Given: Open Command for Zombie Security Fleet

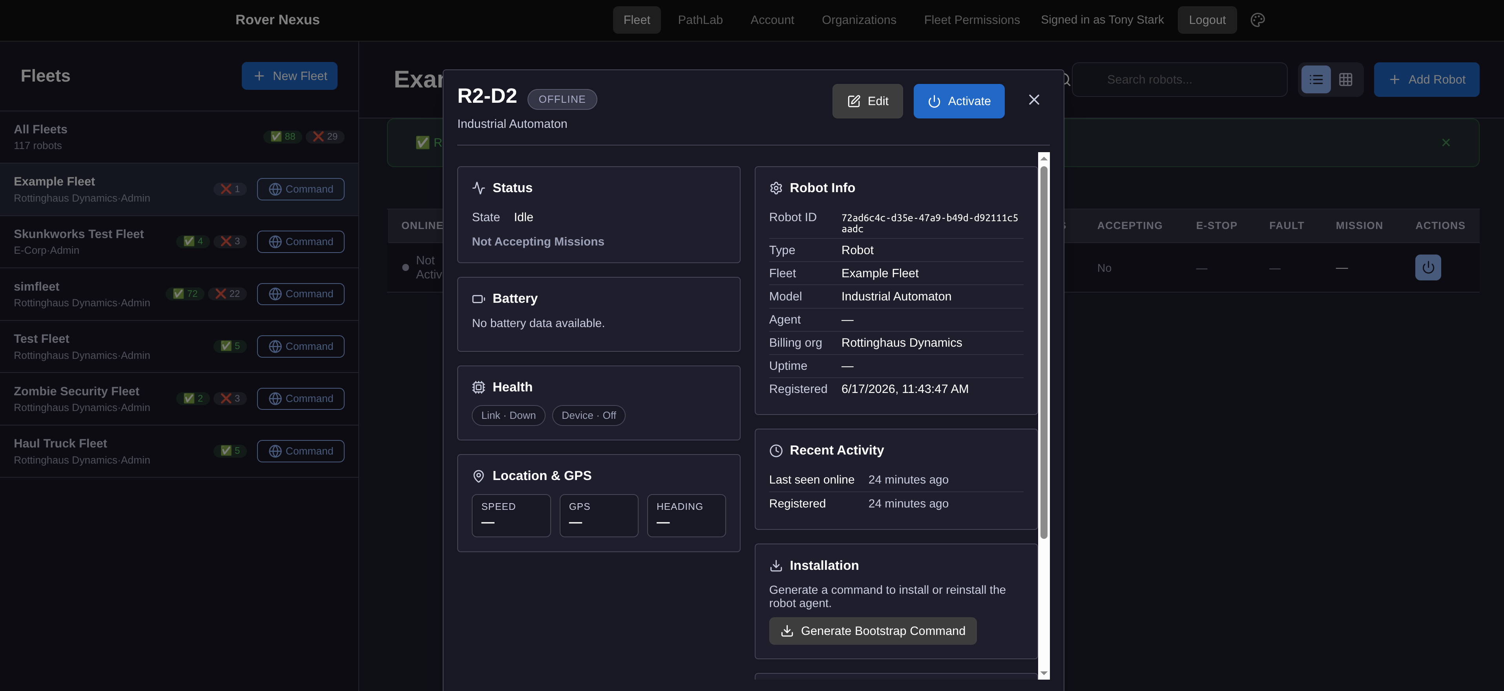Looking at the screenshot, I should pyautogui.click(x=300, y=398).
